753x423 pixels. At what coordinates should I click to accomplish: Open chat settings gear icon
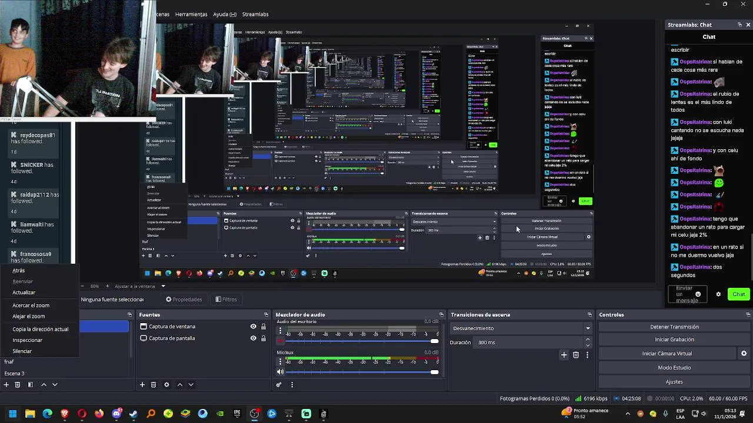[x=718, y=294]
